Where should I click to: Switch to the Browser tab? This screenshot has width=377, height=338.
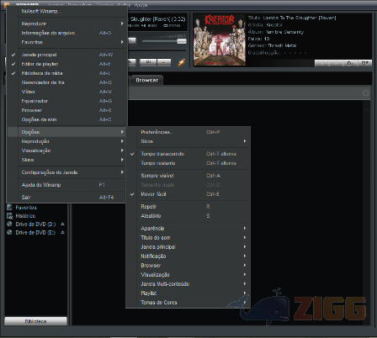click(x=147, y=80)
